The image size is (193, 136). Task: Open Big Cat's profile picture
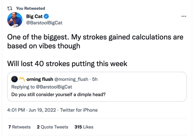(x=15, y=20)
